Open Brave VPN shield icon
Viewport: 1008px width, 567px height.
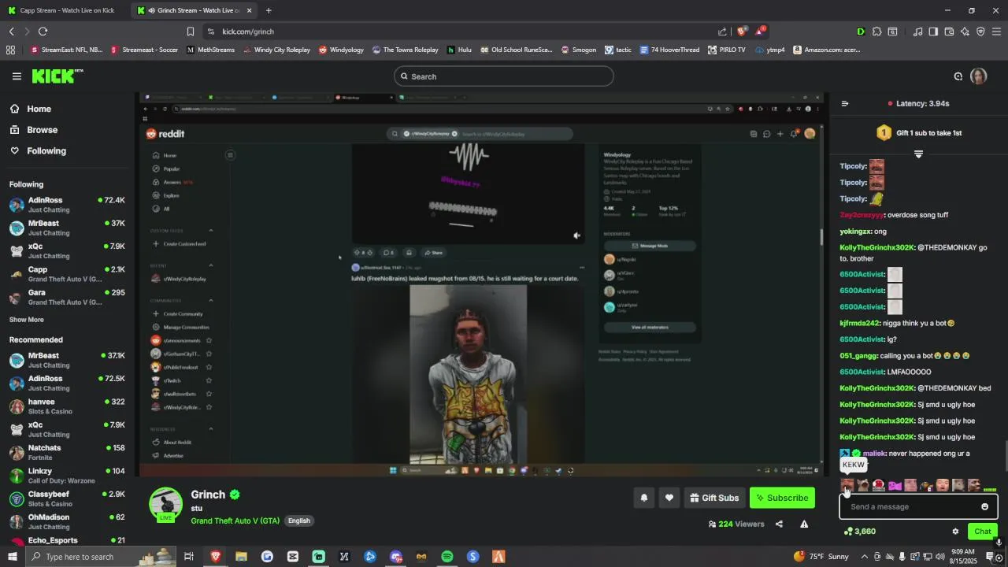click(980, 31)
